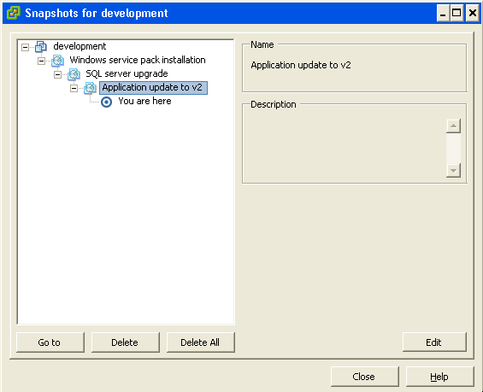The image size is (483, 392).
Task: Collapse the Windows service pack installation node
Action: click(x=41, y=61)
